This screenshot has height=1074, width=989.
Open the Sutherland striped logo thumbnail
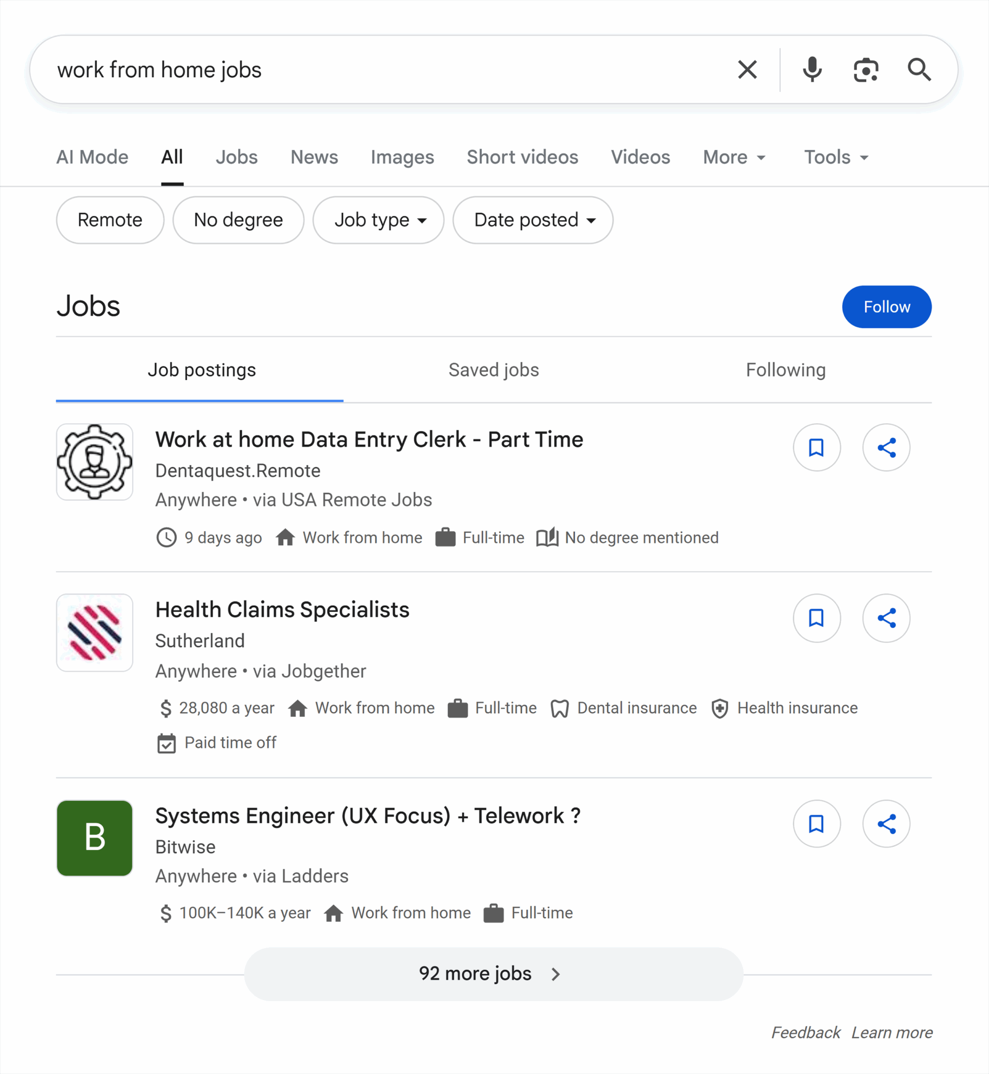[x=95, y=632]
